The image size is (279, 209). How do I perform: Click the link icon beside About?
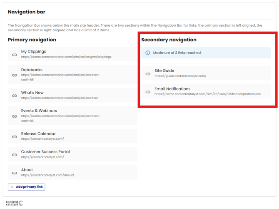click(15, 173)
